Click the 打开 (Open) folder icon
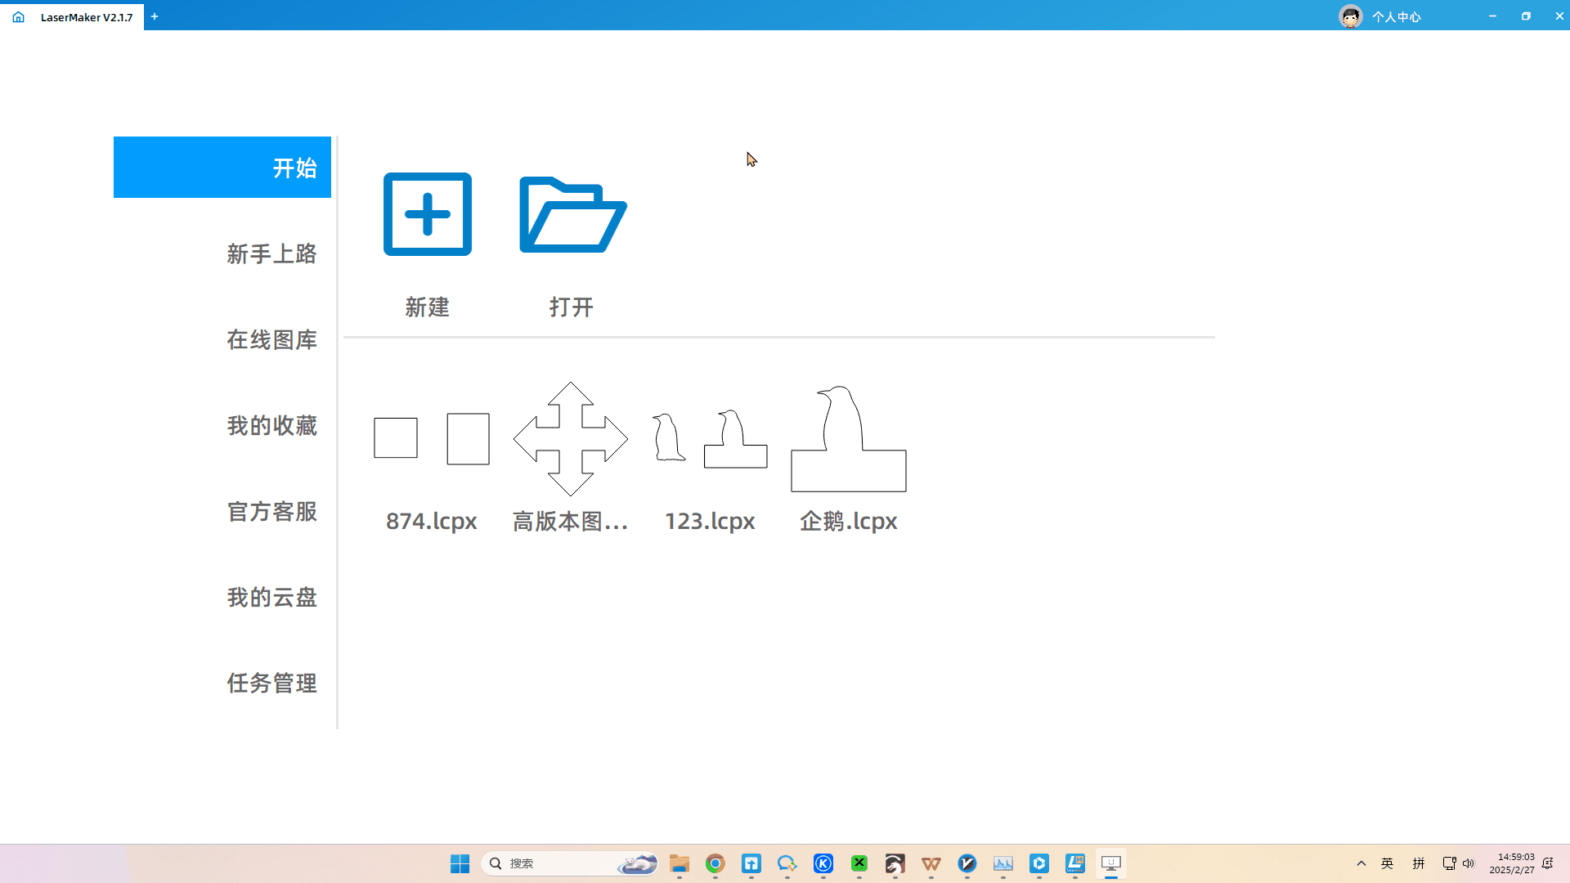The image size is (1570, 883). [x=572, y=215]
